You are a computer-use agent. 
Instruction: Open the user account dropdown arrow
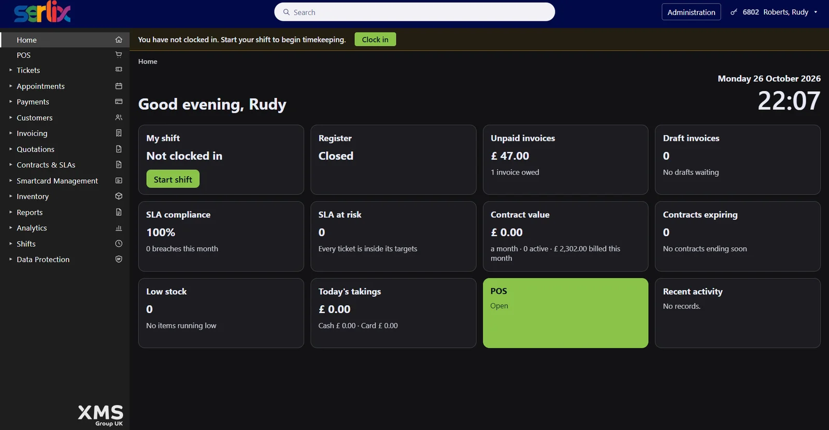[816, 12]
